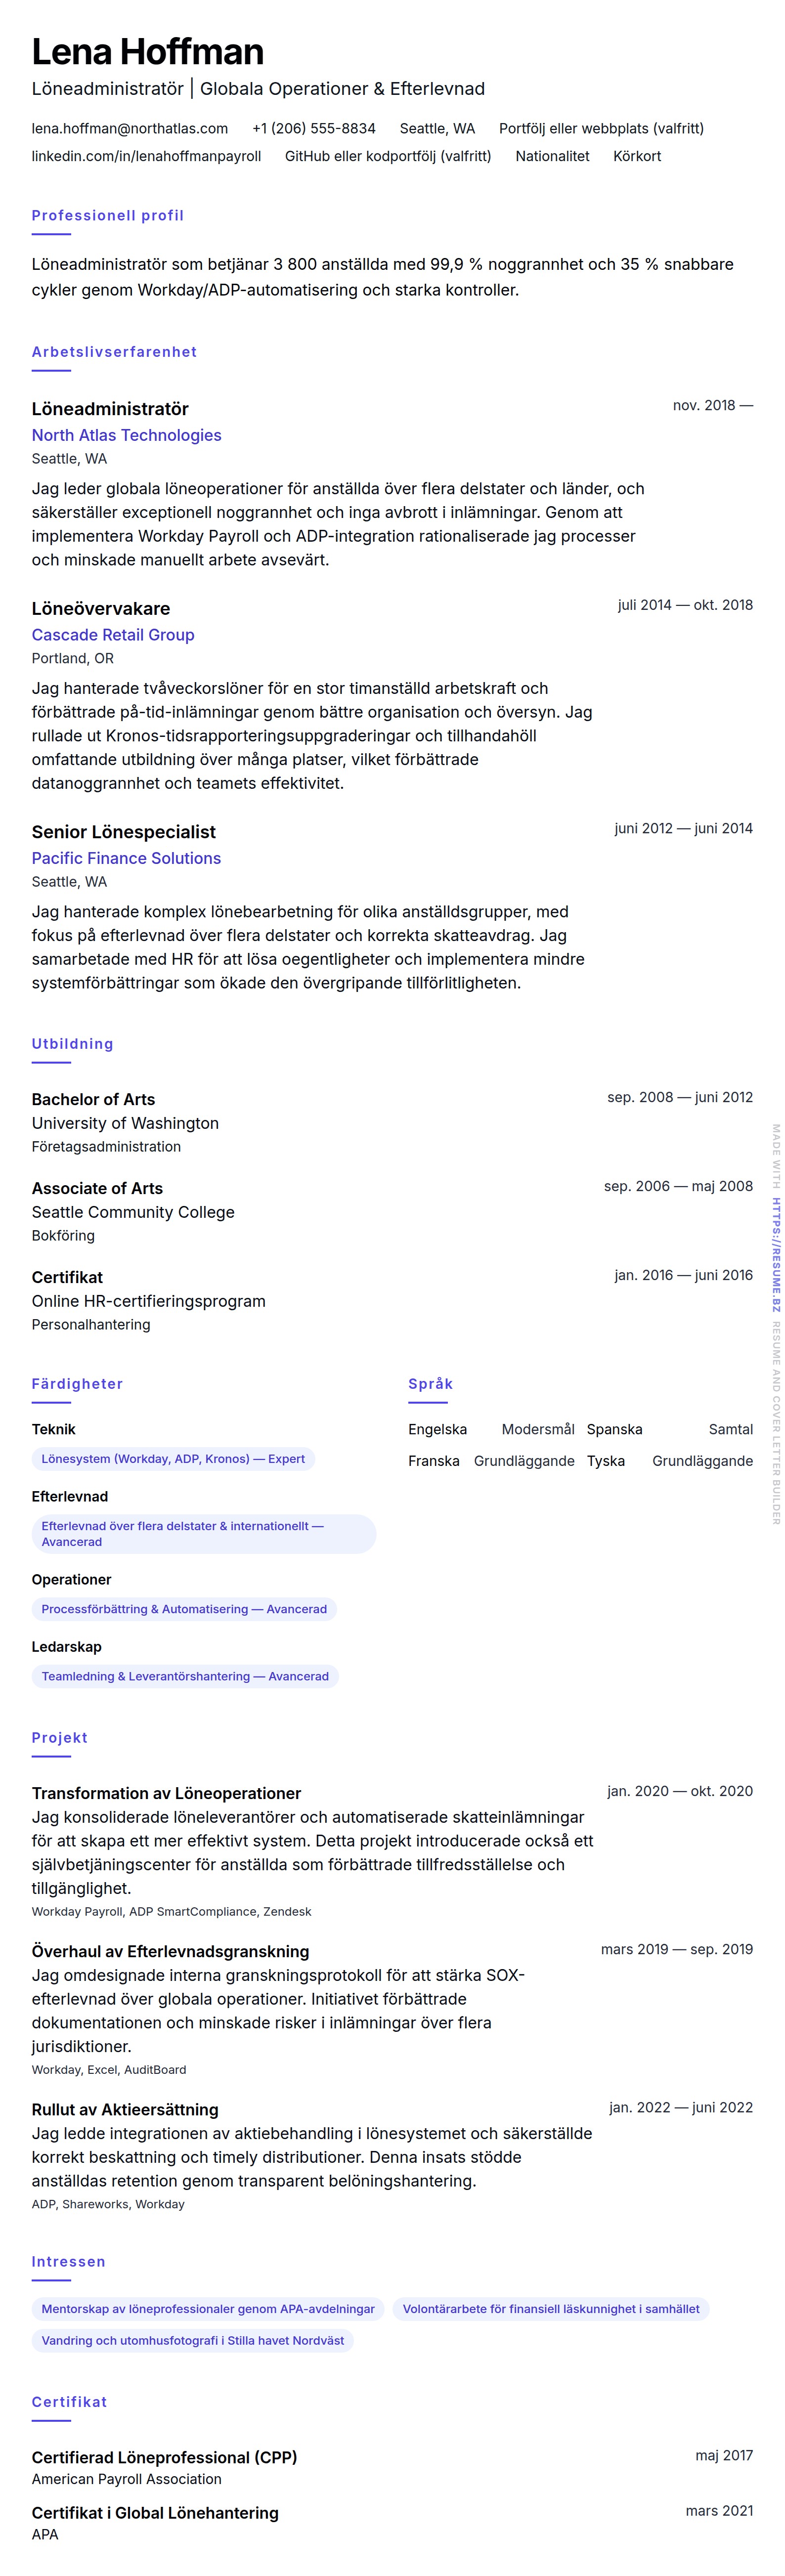
Task: Click the Lena Hoffman name heading
Action: click(147, 52)
